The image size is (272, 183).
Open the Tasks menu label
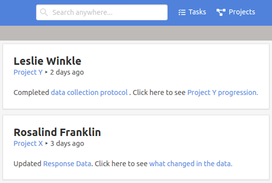197,12
